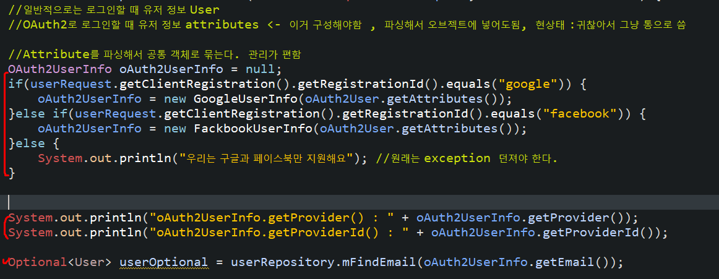The width and height of the screenshot is (719, 279).
Task: Click the null keyword in the declaration
Action: 260,70
